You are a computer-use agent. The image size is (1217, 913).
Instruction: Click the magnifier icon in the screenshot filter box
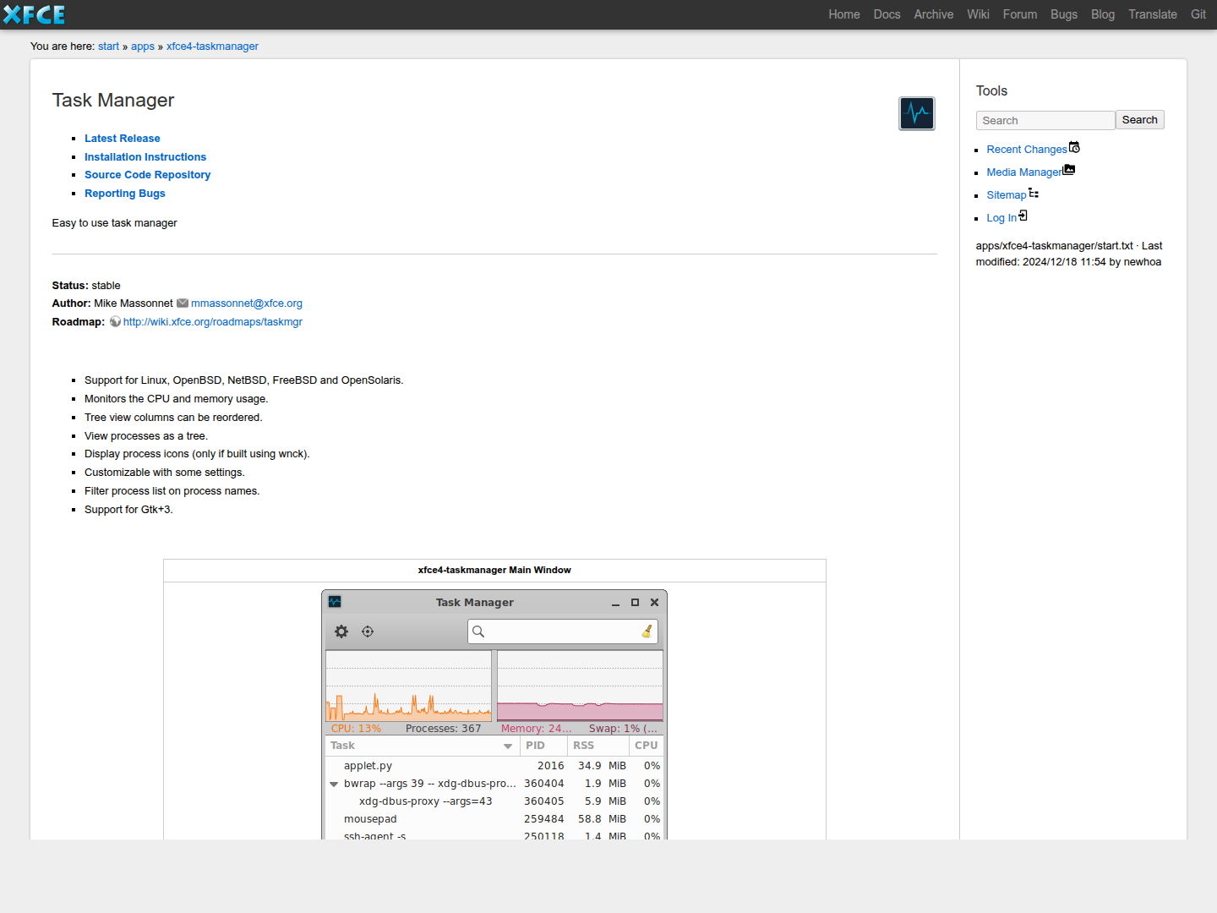(478, 631)
